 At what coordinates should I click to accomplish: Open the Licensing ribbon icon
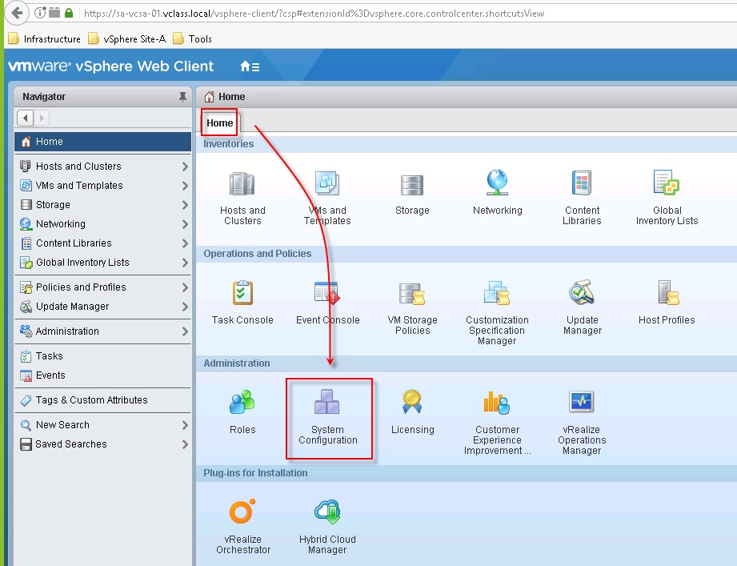pos(412,402)
